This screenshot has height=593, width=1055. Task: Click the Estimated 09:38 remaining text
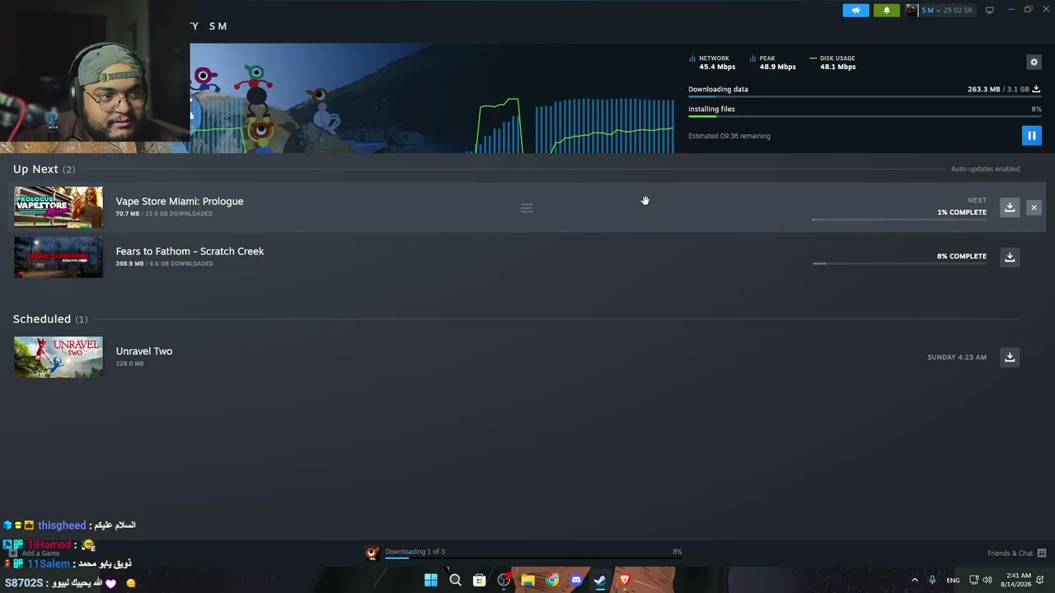[729, 136]
